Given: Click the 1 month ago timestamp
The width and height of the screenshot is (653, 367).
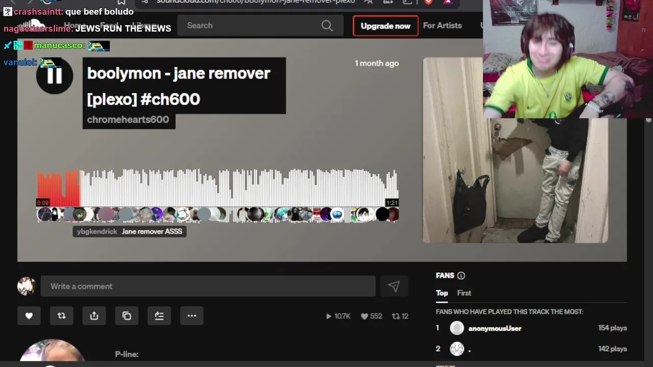Looking at the screenshot, I should (377, 63).
